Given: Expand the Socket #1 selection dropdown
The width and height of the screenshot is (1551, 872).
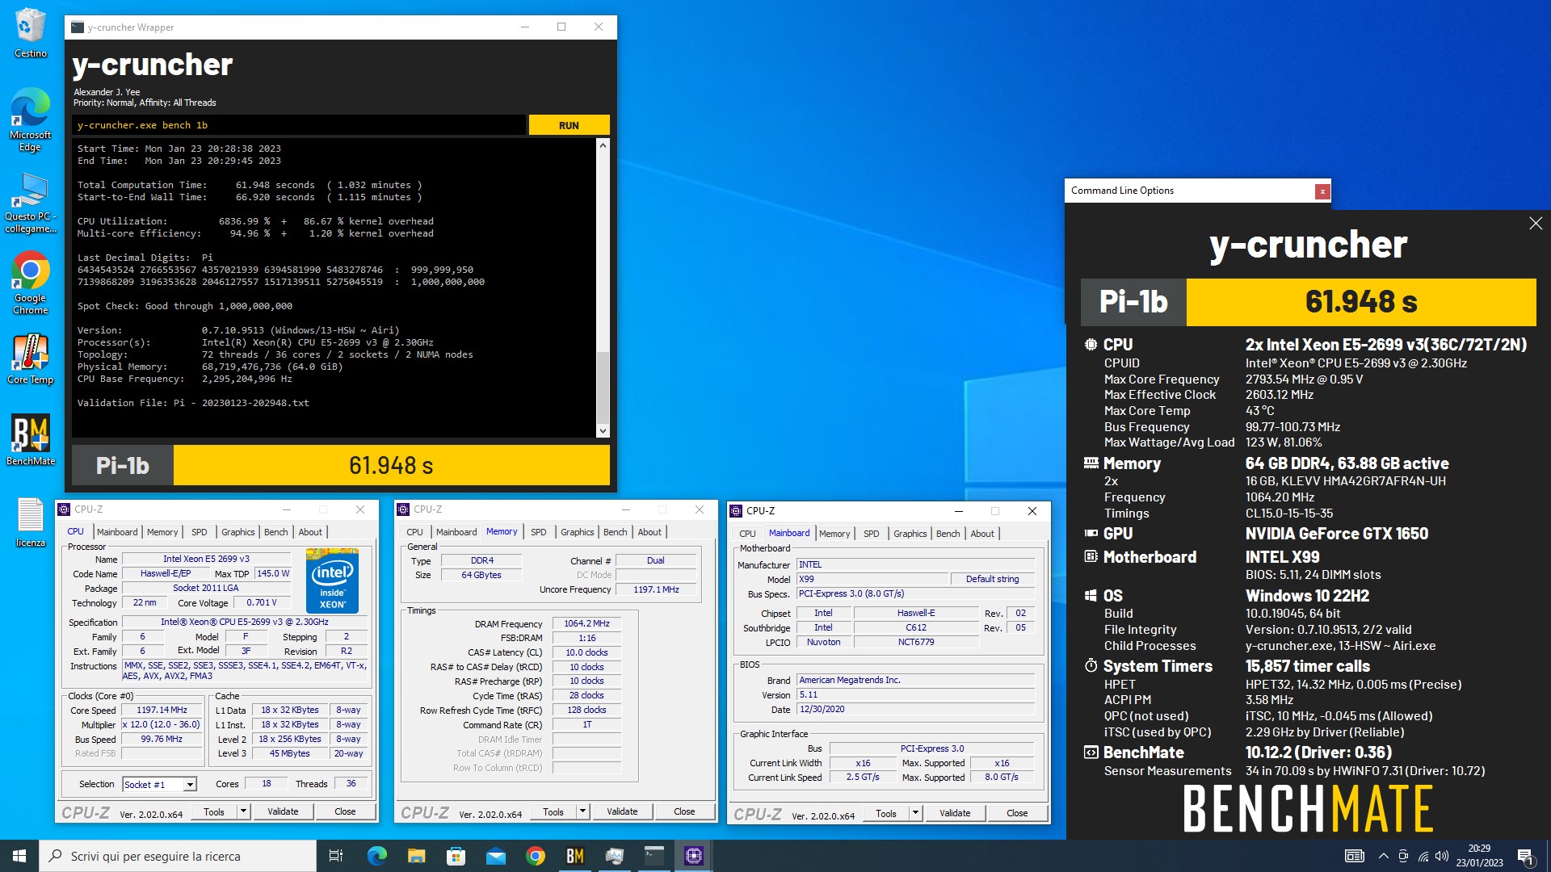Looking at the screenshot, I should pyautogui.click(x=189, y=785).
